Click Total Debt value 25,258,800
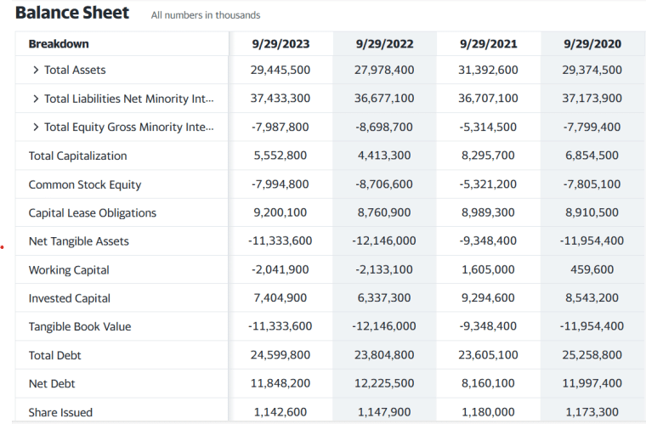 [592, 355]
